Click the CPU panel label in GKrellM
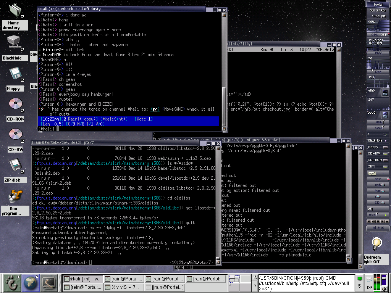 pos(378,35)
